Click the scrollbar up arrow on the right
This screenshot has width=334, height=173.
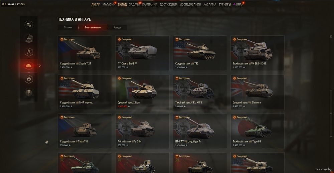point(331,37)
